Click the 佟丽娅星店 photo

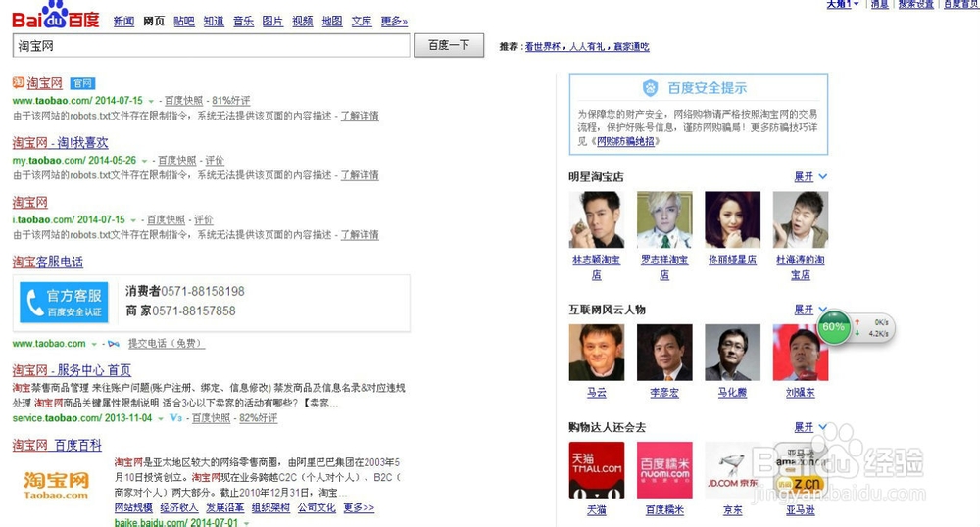732,219
